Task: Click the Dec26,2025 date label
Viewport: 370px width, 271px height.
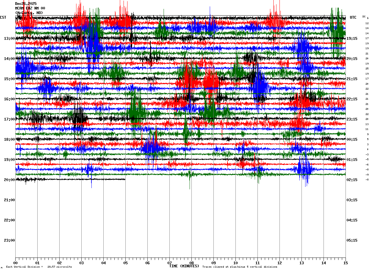Action: (x=26, y=4)
